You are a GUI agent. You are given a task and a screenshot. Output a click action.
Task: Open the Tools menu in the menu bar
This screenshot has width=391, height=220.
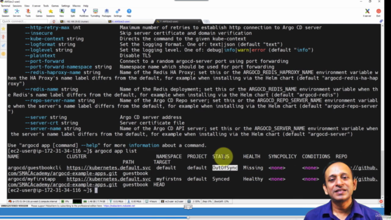[x=46, y=5]
